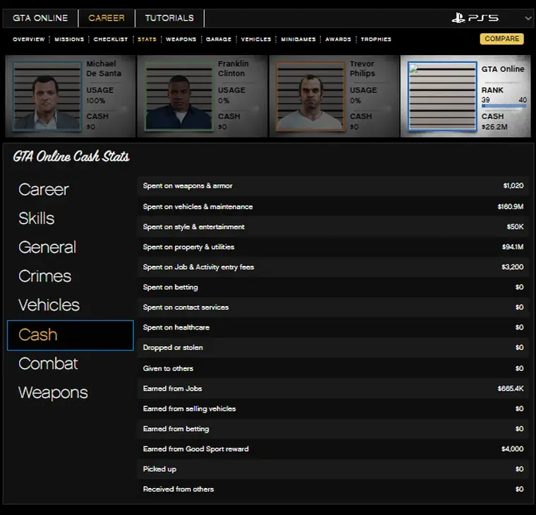Open the Weapons submenu link
The width and height of the screenshot is (536, 515).
181,40
